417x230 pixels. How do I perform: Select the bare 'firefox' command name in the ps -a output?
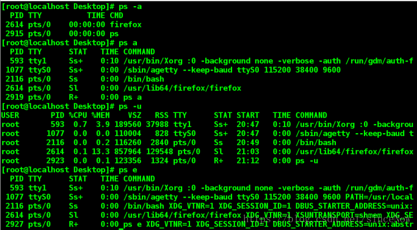[126, 25]
